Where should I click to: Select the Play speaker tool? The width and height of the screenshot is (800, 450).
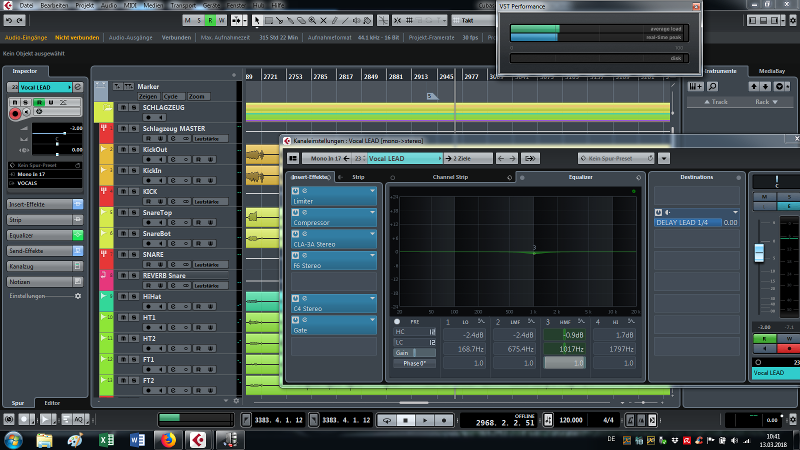356,20
